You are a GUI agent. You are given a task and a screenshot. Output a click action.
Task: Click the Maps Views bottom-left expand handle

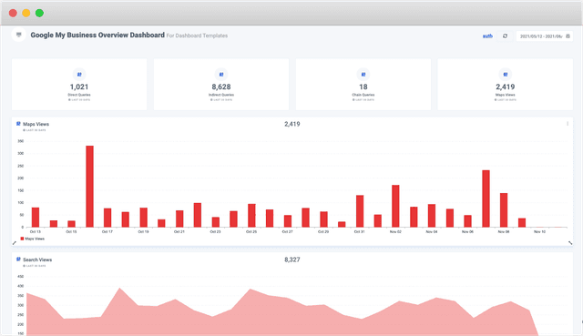[15, 243]
